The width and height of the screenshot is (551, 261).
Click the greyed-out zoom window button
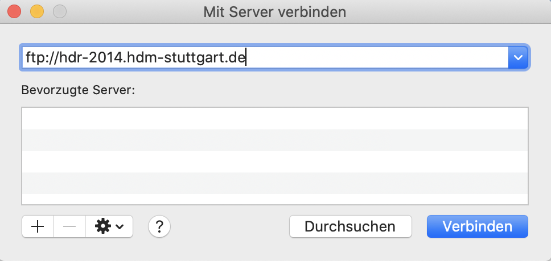(x=60, y=11)
